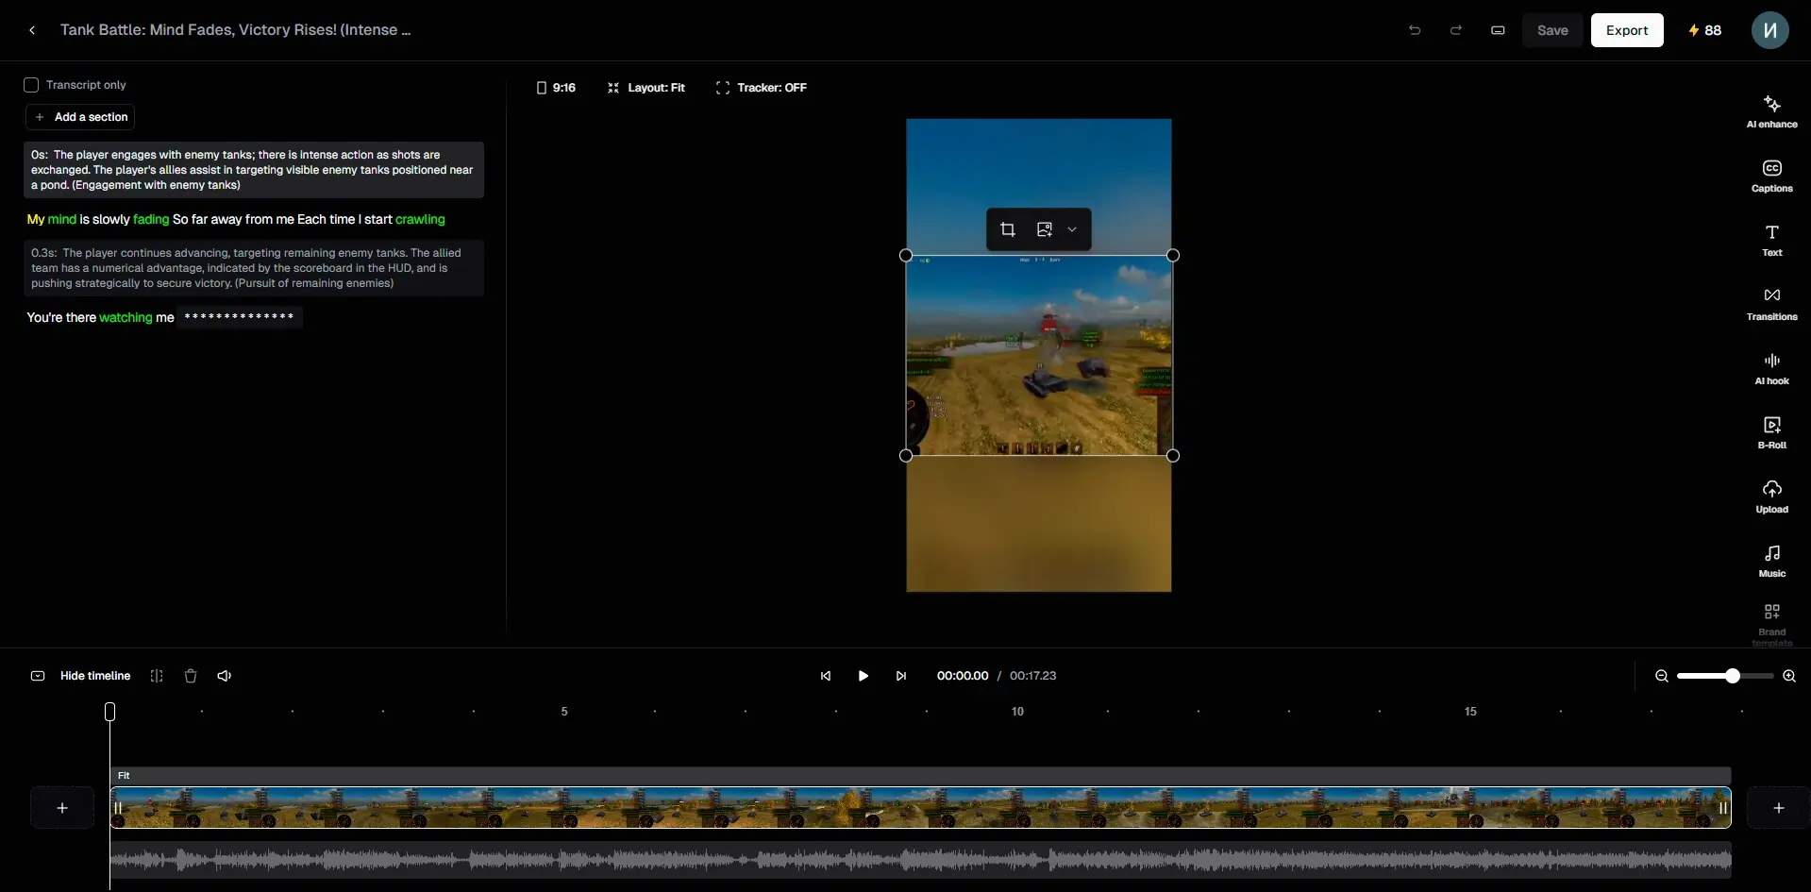The height and width of the screenshot is (892, 1811).
Task: Click the asterisk silence gap in transcript
Action: click(240, 317)
